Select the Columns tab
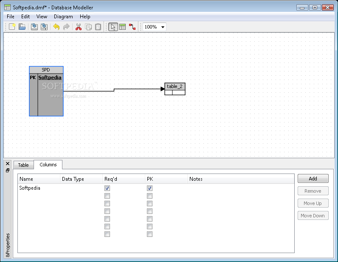The width and height of the screenshot is (338, 262). [48, 165]
